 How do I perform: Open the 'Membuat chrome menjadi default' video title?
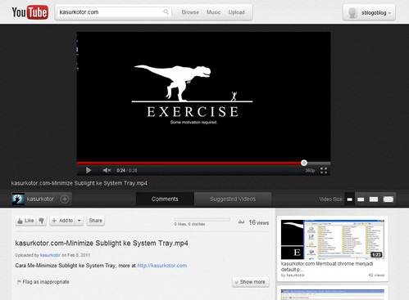coord(327,266)
